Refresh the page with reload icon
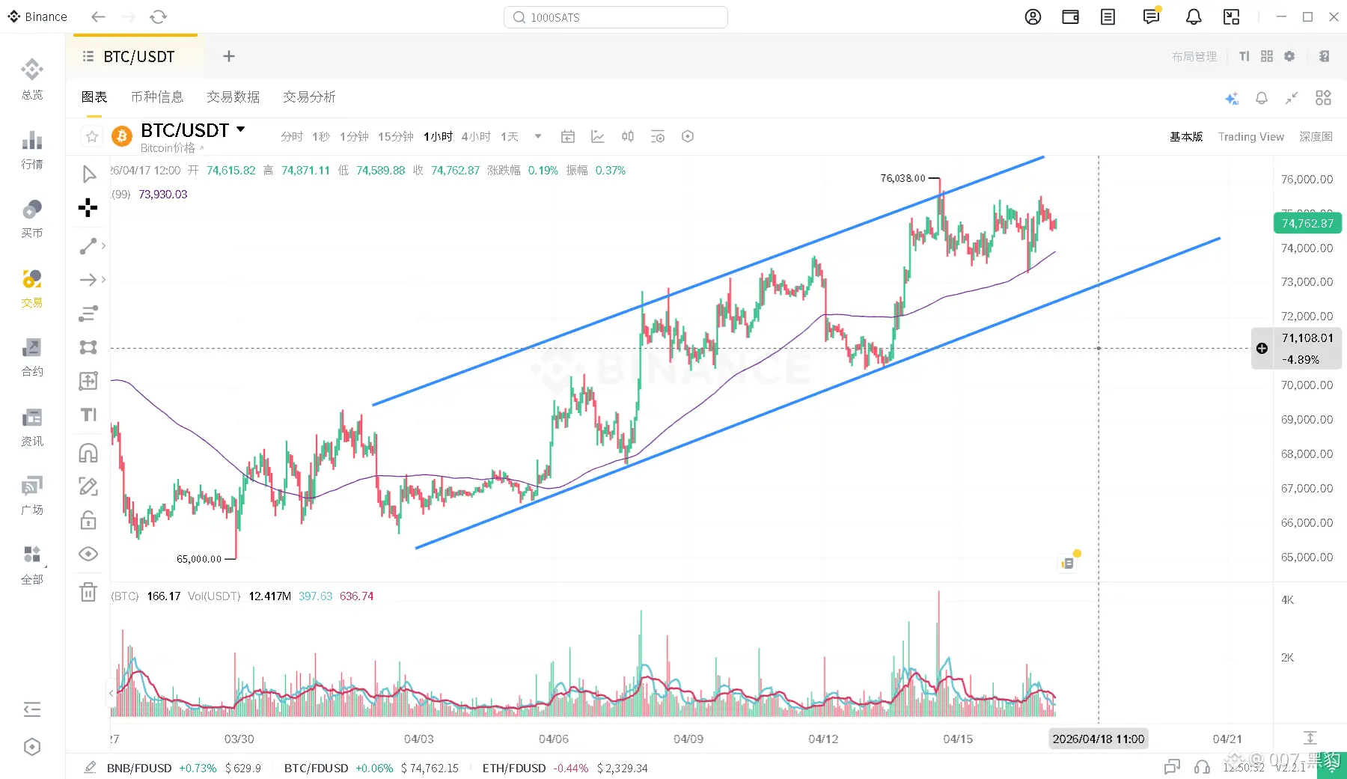This screenshot has width=1347, height=779. tap(158, 16)
